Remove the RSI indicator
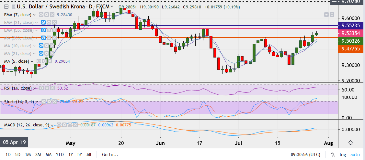Image resolution: width=365 pixels, height=160 pixels. pos(52,88)
